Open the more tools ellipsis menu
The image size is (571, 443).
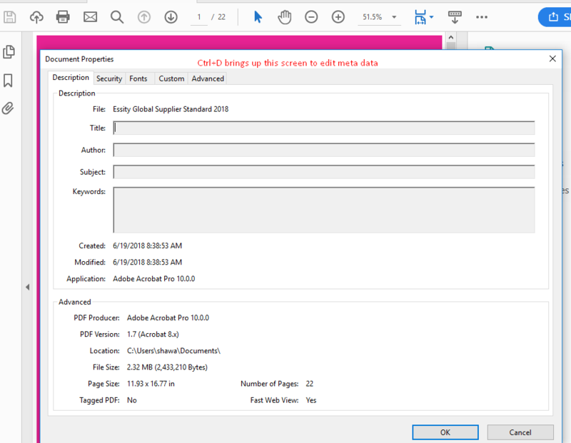point(482,16)
